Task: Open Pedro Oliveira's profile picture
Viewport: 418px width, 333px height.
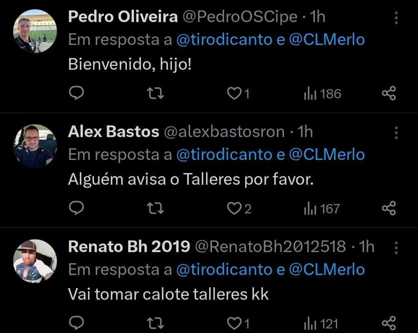Action: point(35,31)
